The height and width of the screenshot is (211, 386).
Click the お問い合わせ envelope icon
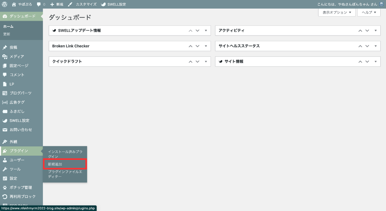(5, 130)
